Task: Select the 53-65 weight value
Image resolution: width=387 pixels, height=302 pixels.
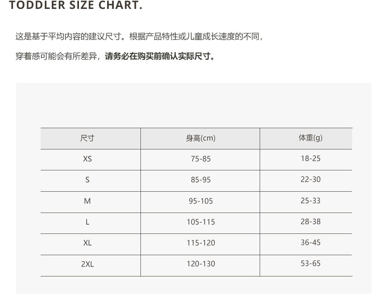Action: [x=310, y=264]
